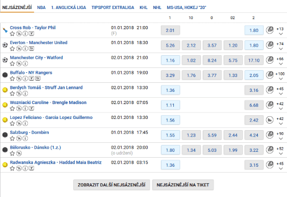Add Everton - Manchester United to favorites star
The image size is (287, 197).
pyautogui.click(x=12, y=49)
